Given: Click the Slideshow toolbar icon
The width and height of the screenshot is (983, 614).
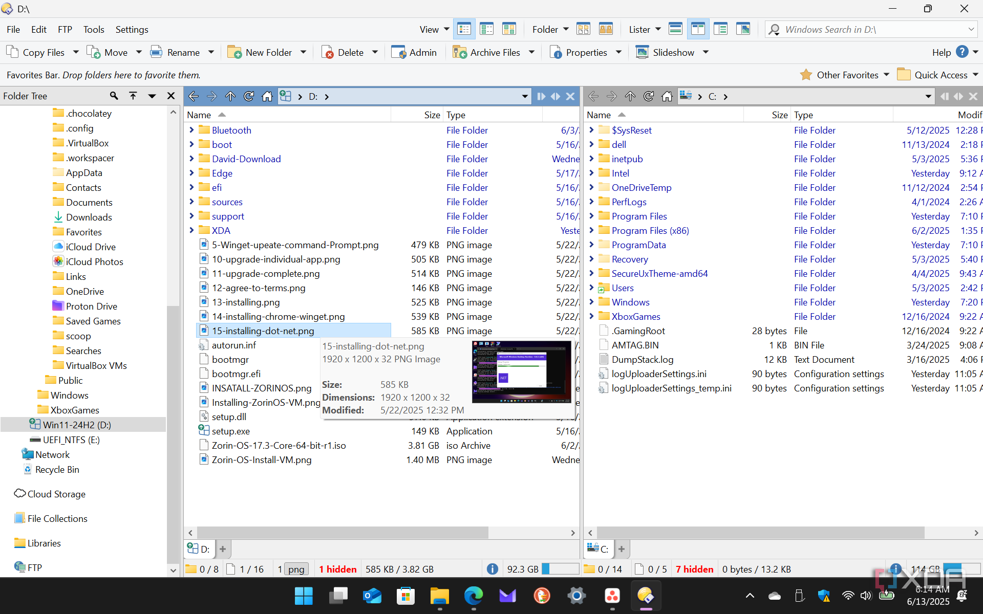Looking at the screenshot, I should (642, 52).
